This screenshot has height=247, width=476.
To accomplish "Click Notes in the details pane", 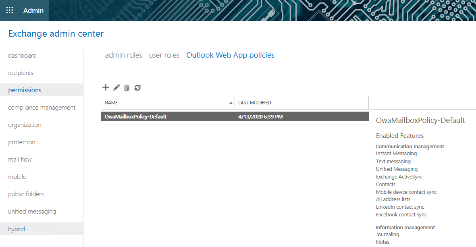I will [x=382, y=242].
